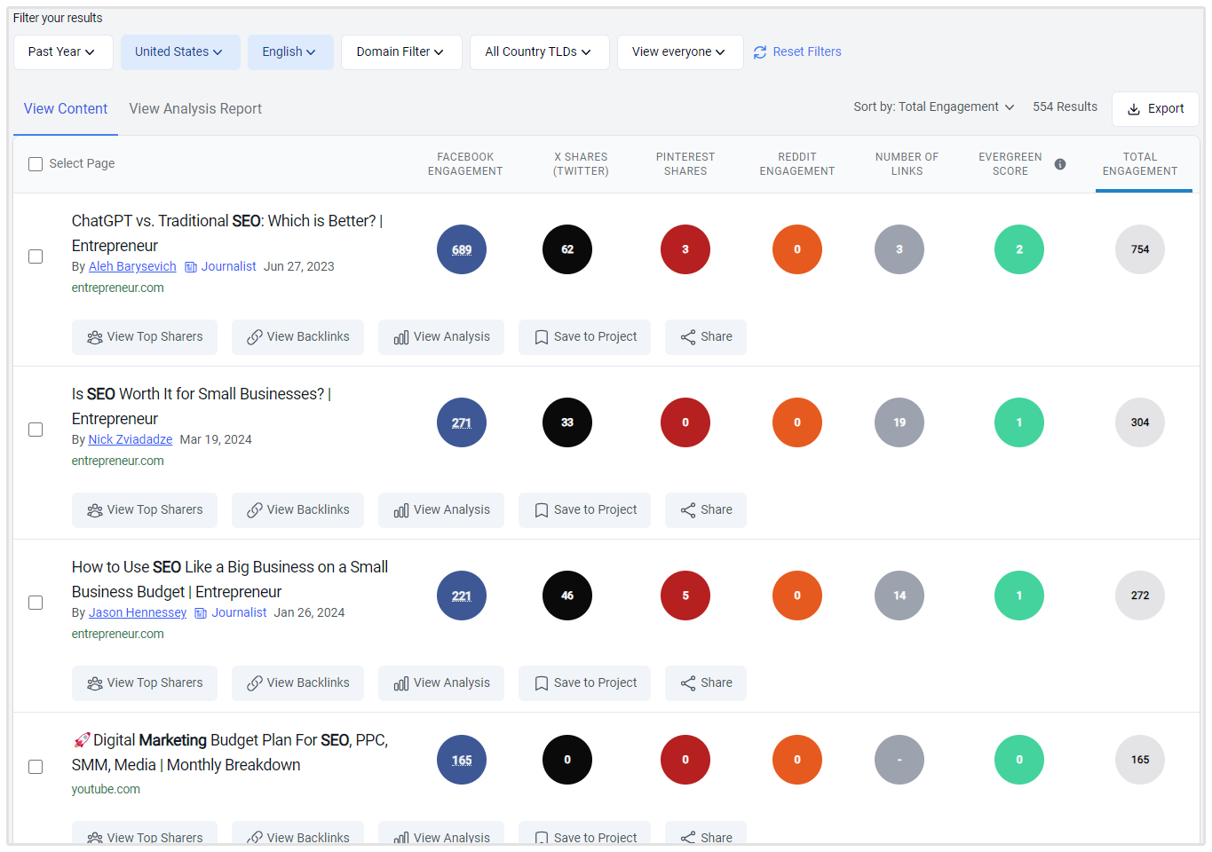Open Sort by Total Engagement dropdown

(x=933, y=107)
